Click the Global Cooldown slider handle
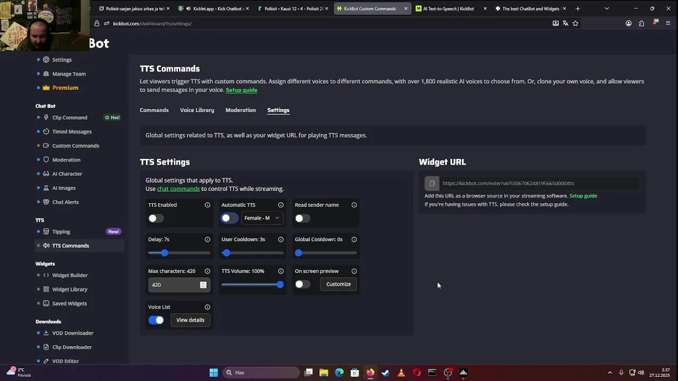Image resolution: width=678 pixels, height=381 pixels. pos(298,253)
